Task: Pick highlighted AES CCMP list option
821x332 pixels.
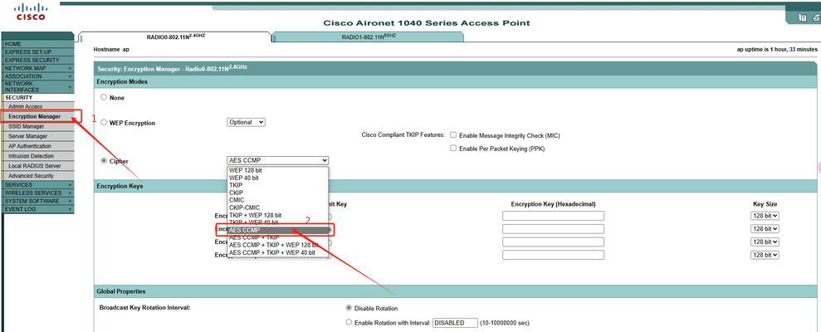Action: coord(277,231)
